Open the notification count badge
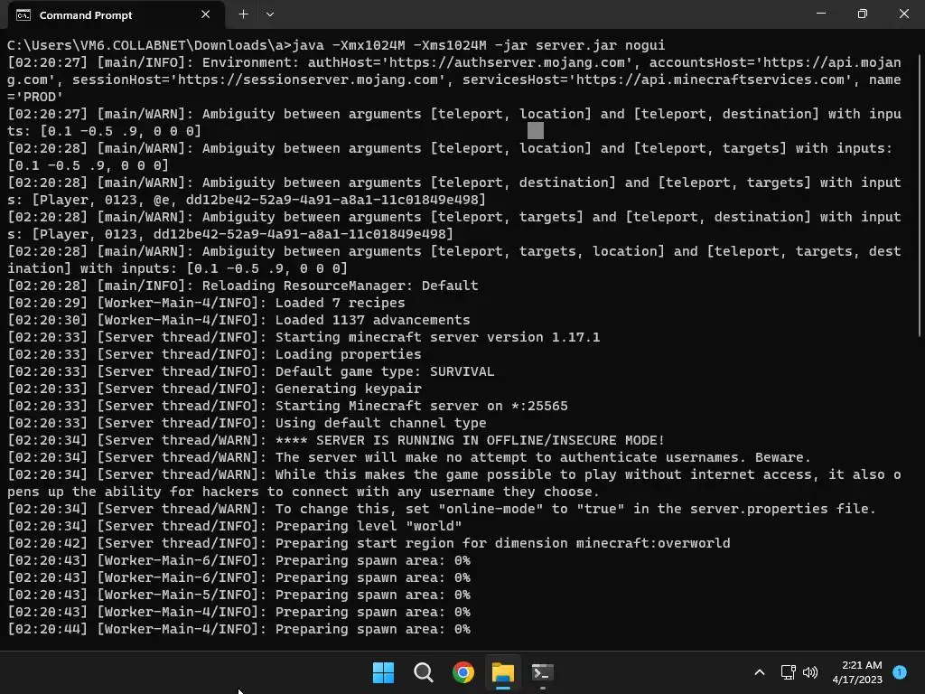The height and width of the screenshot is (694, 925). pos(900,671)
